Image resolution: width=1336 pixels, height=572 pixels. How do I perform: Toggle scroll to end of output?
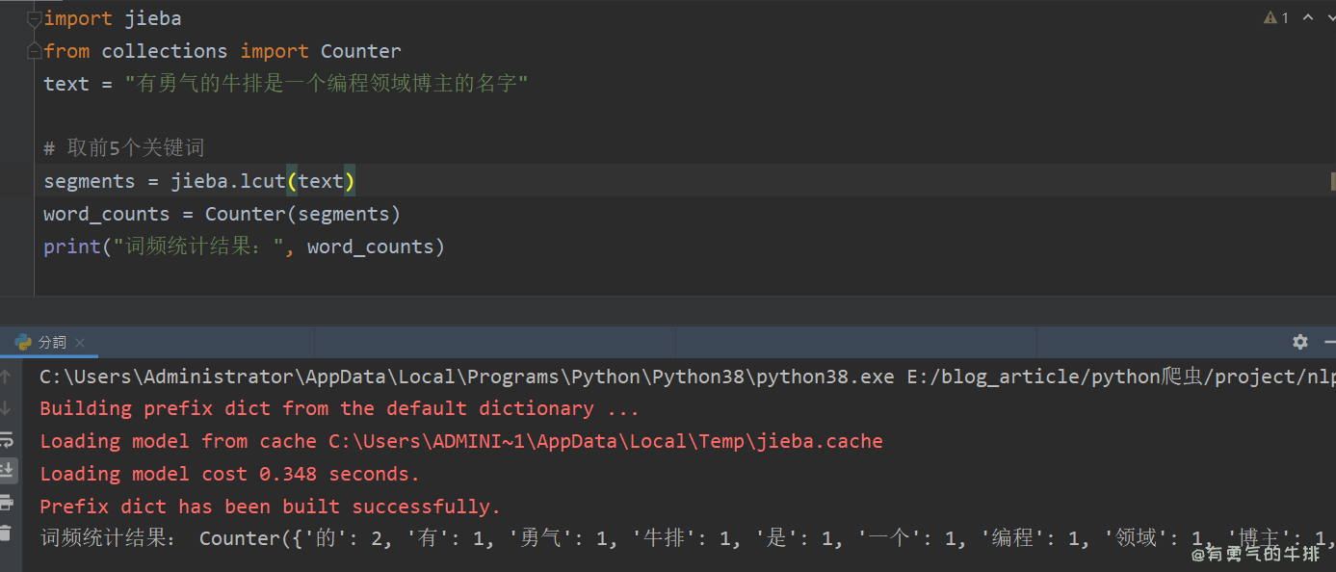coord(7,470)
